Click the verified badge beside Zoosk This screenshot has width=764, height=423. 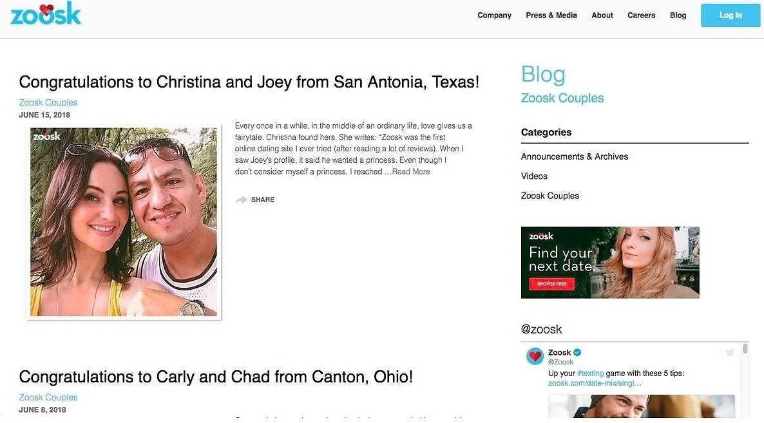577,352
